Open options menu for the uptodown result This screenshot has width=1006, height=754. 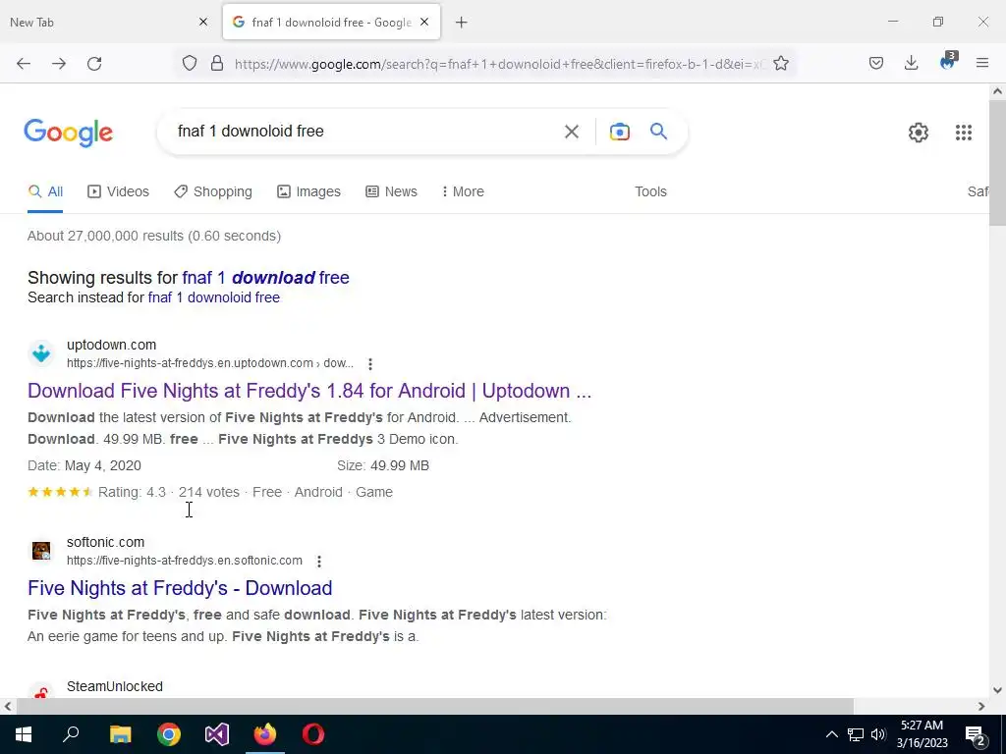coord(370,364)
